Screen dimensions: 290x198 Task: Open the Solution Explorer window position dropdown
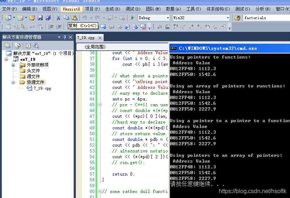click(59, 37)
